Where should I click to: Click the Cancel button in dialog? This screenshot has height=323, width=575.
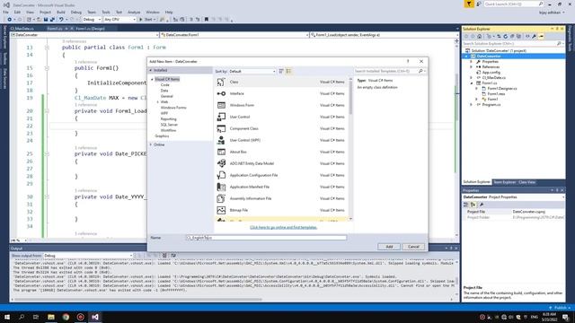pos(413,247)
